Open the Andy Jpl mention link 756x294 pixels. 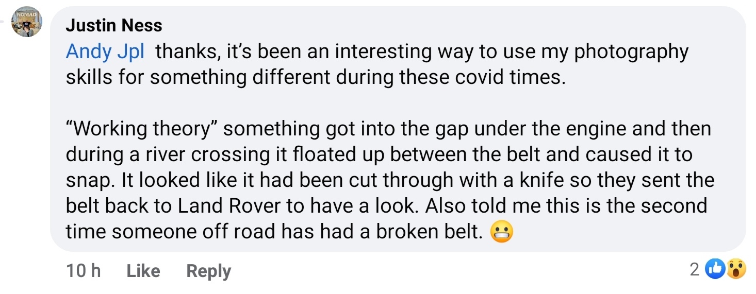(x=105, y=51)
